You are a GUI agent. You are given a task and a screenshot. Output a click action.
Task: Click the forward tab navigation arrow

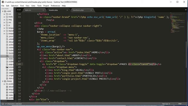[20, 10]
